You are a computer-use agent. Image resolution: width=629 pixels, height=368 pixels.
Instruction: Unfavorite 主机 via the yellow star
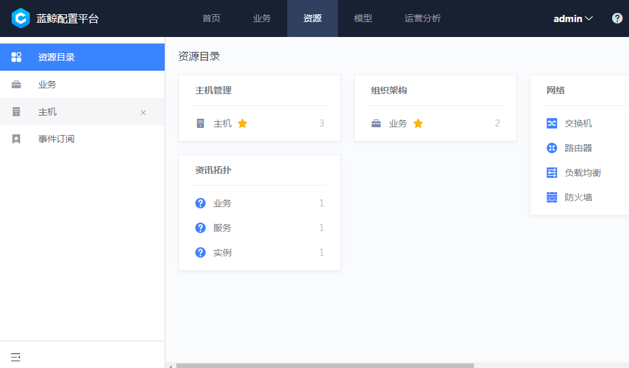(x=243, y=123)
